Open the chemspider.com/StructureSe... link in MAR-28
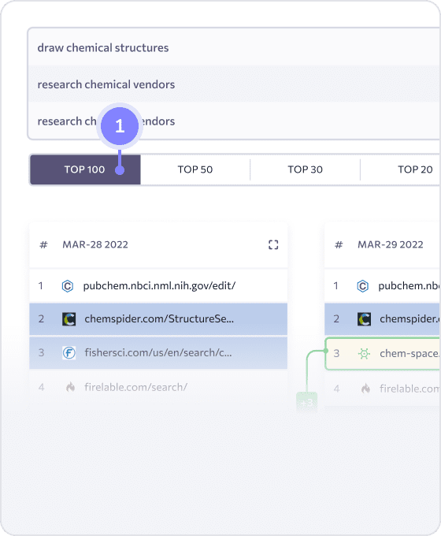This screenshot has height=536, width=441. pyautogui.click(x=159, y=319)
